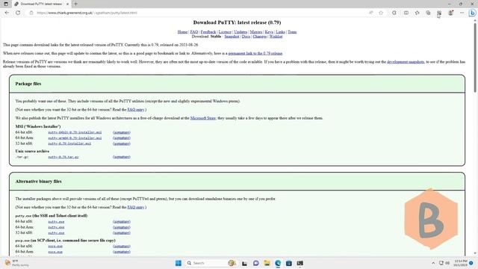Open the Bing Copilot sidebar button
The height and width of the screenshot is (269, 478).
(x=472, y=13)
